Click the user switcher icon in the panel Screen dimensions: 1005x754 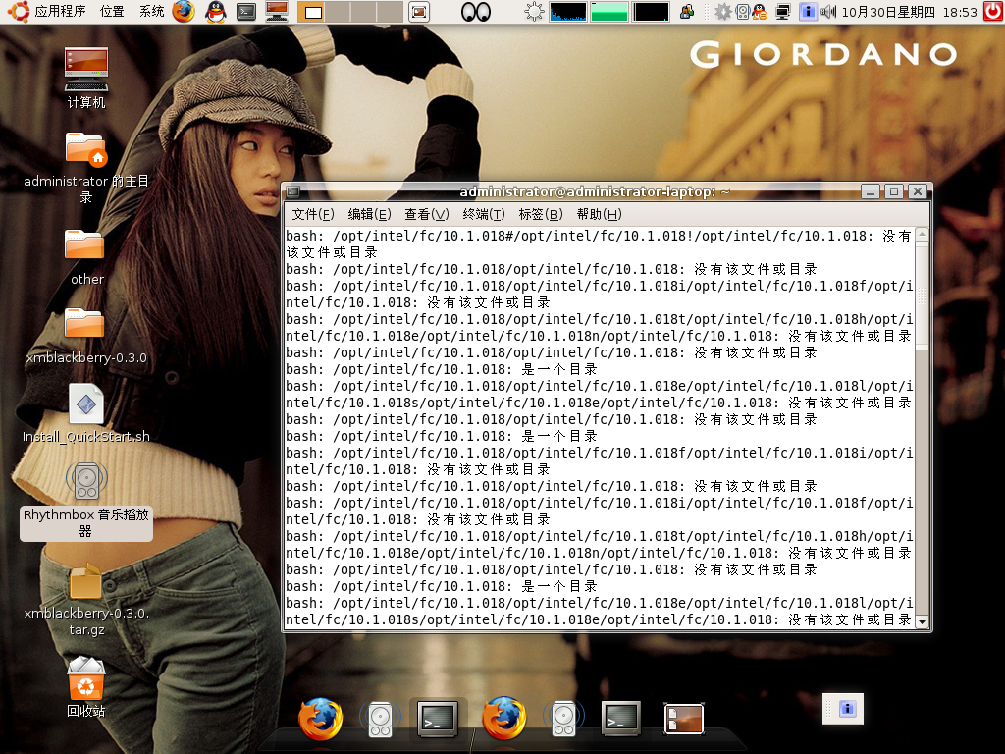click(686, 12)
